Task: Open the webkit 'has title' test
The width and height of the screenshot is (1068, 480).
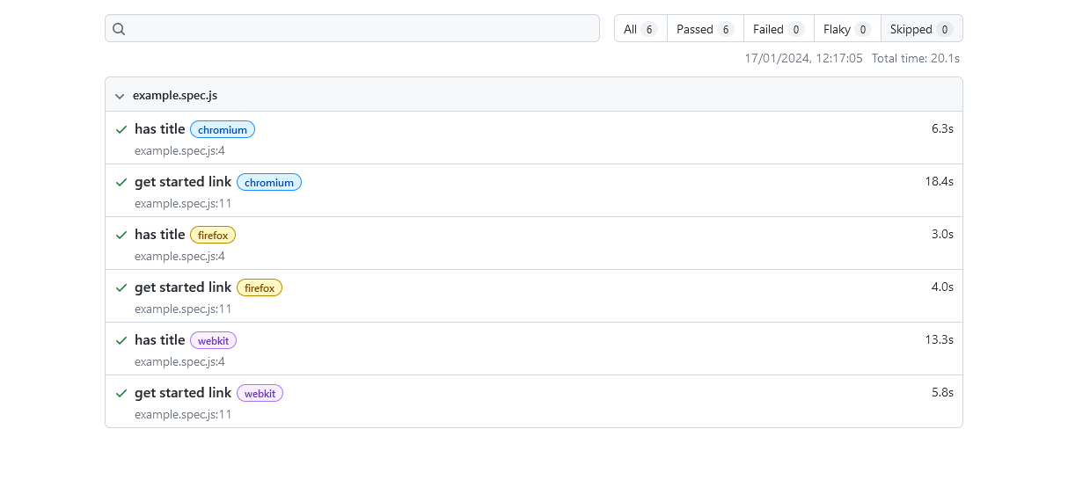Action: coord(160,340)
